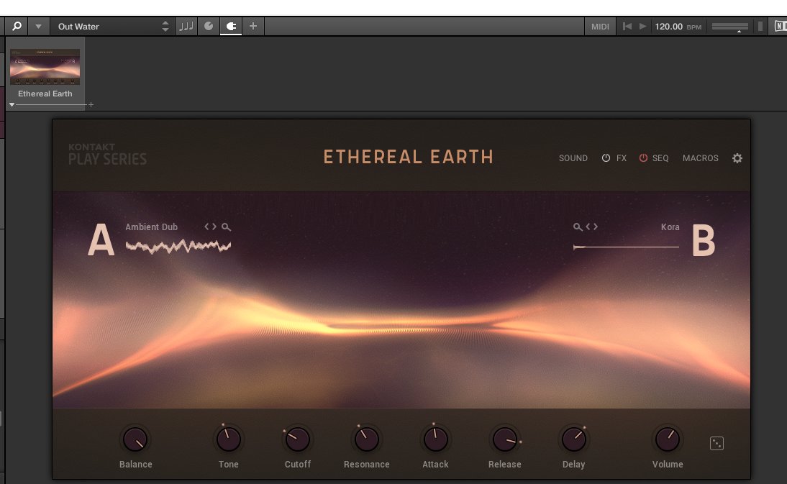
Task: Click the Kontakt Play Series logo
Action: coord(107,155)
